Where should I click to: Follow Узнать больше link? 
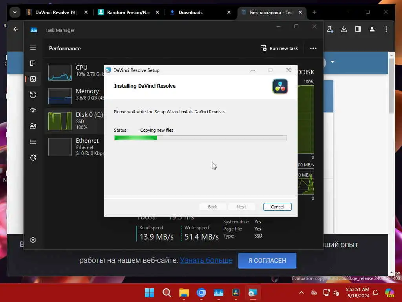click(x=206, y=260)
